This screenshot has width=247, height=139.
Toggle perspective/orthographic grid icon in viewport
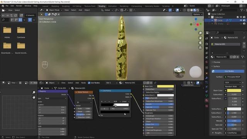point(200,47)
